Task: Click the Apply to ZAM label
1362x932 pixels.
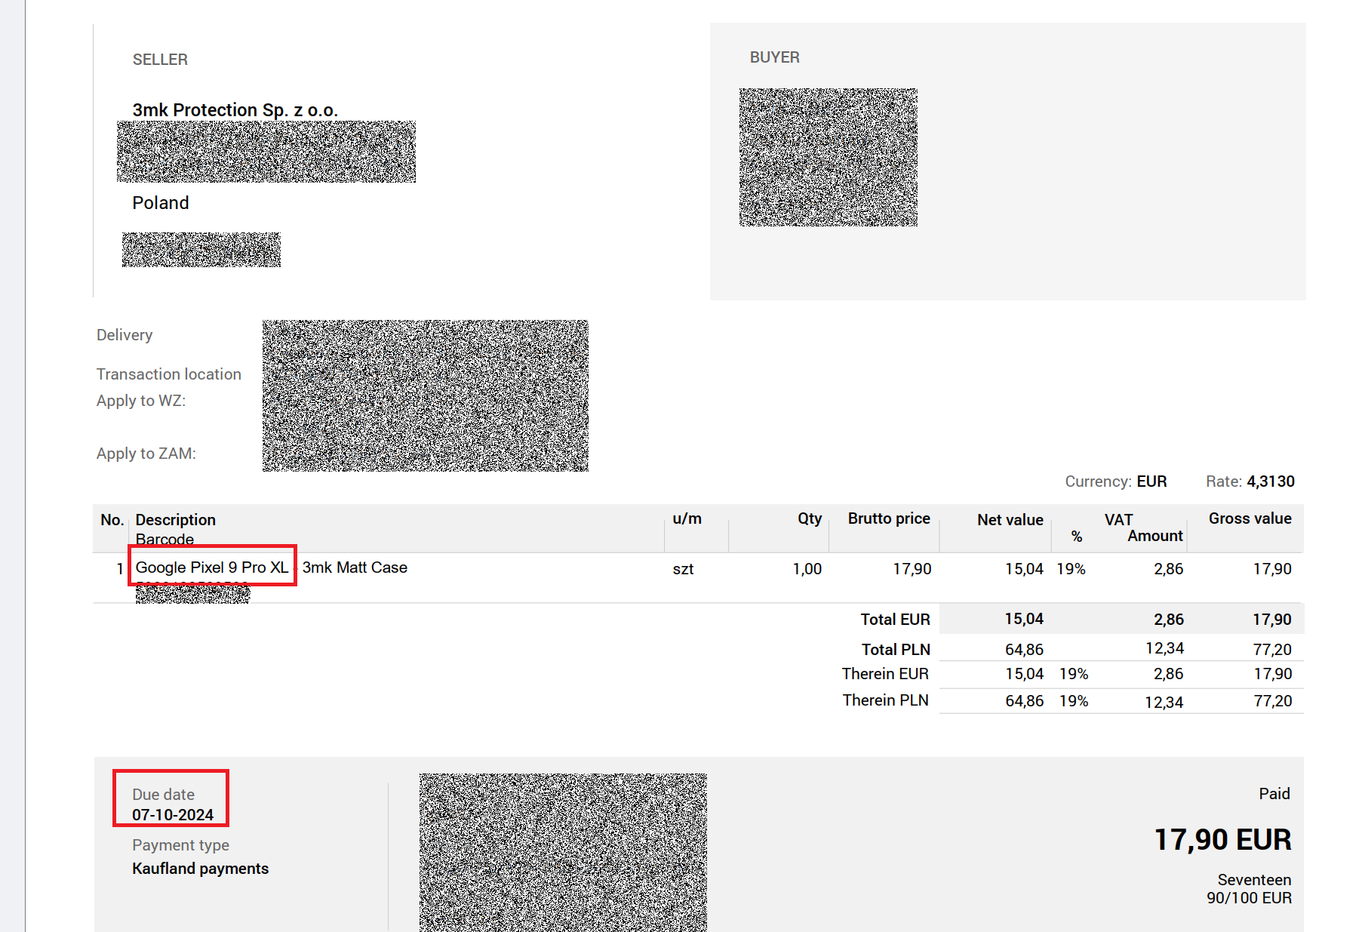Action: click(146, 454)
